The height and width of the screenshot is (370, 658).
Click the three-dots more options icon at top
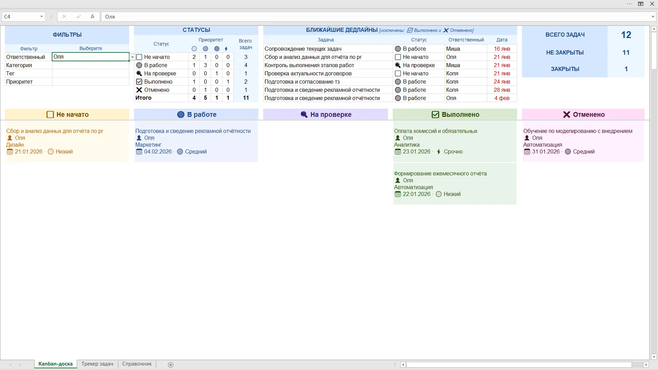point(630,4)
